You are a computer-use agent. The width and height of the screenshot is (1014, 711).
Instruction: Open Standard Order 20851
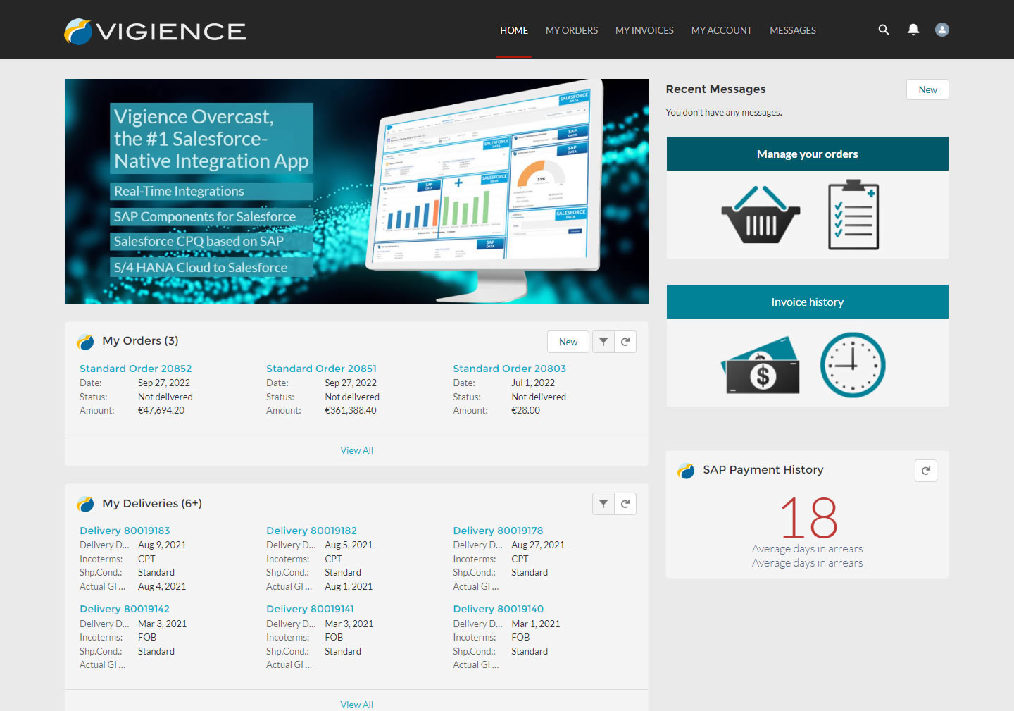[x=321, y=369]
